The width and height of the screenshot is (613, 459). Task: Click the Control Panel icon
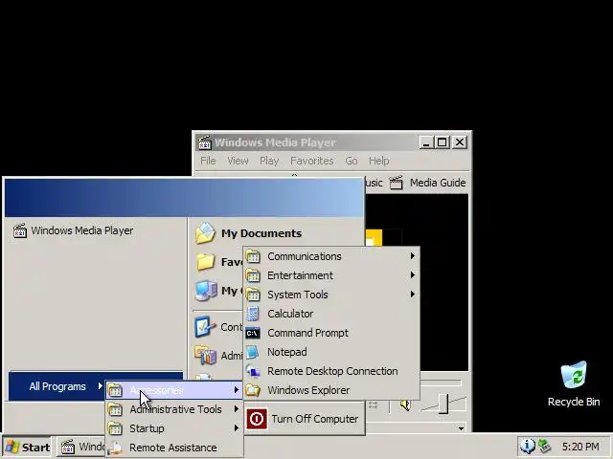pos(205,327)
